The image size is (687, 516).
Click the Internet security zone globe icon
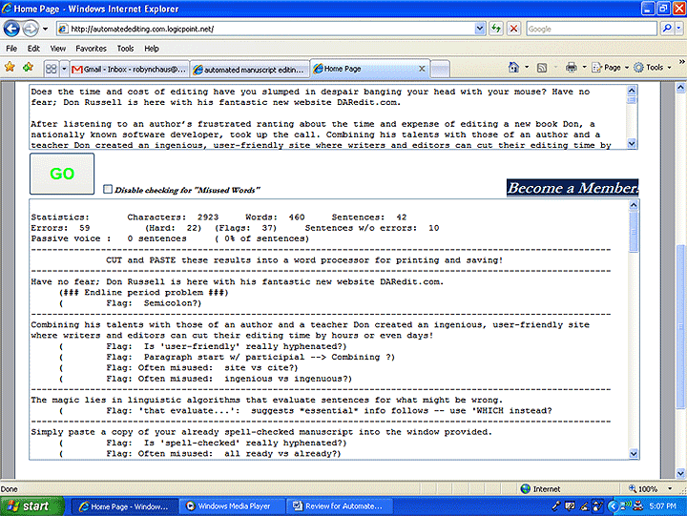coord(526,489)
